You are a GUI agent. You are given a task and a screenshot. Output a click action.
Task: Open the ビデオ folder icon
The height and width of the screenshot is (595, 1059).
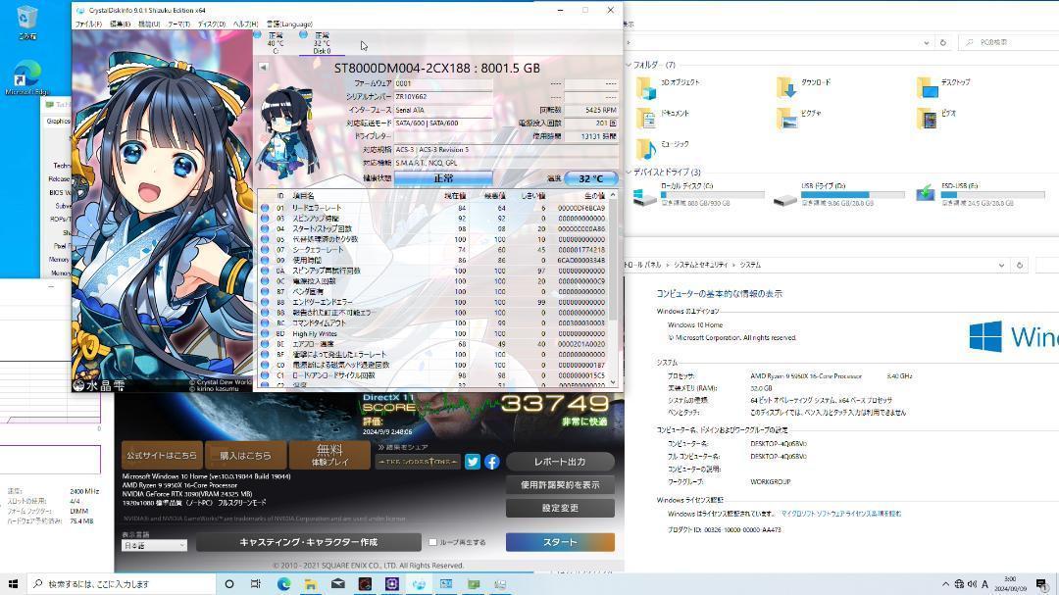point(928,119)
